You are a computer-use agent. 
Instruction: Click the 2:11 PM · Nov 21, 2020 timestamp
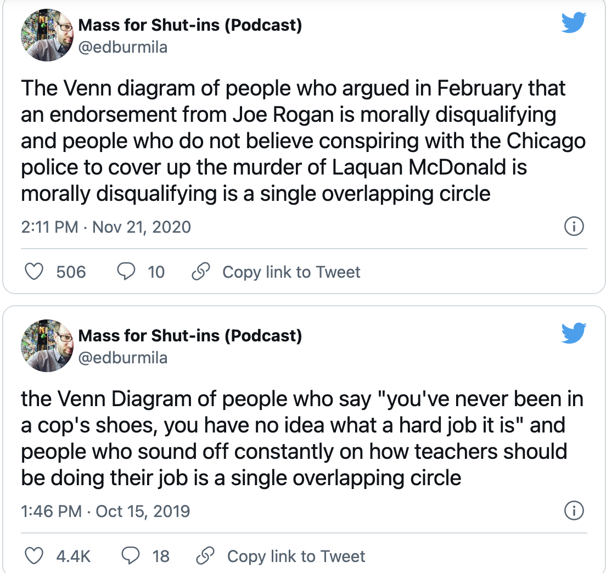[106, 227]
